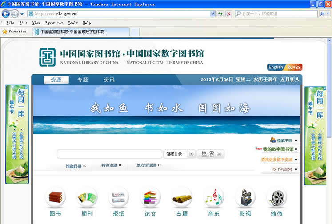Viewport: 332px width, 224px height.
Task: Open Favorites star in the toolbar
Action: tap(4, 32)
